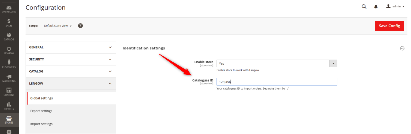Select the Export settings tab
The height and width of the screenshot is (134, 411).
coord(41,111)
